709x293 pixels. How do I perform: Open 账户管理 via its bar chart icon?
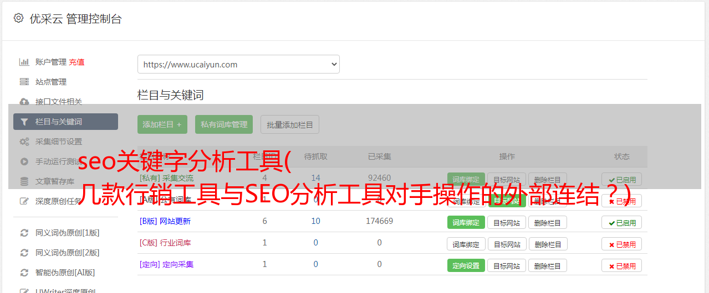click(x=24, y=62)
